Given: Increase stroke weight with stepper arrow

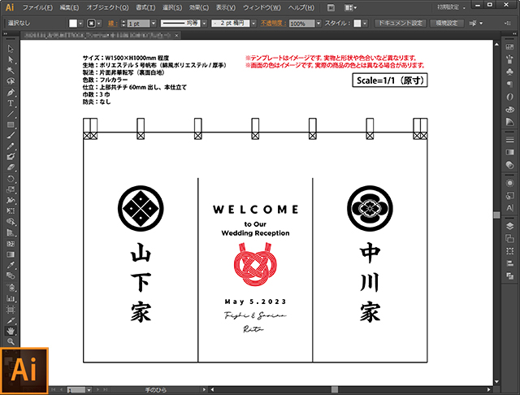Looking at the screenshot, I should 123,21.
